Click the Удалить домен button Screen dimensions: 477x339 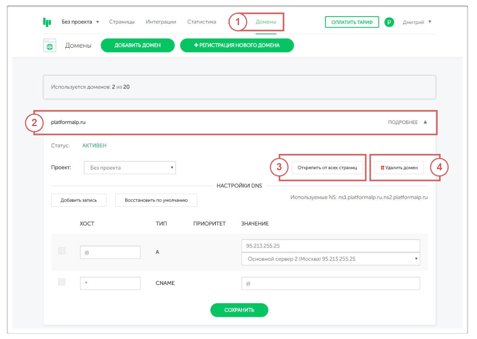[399, 168]
